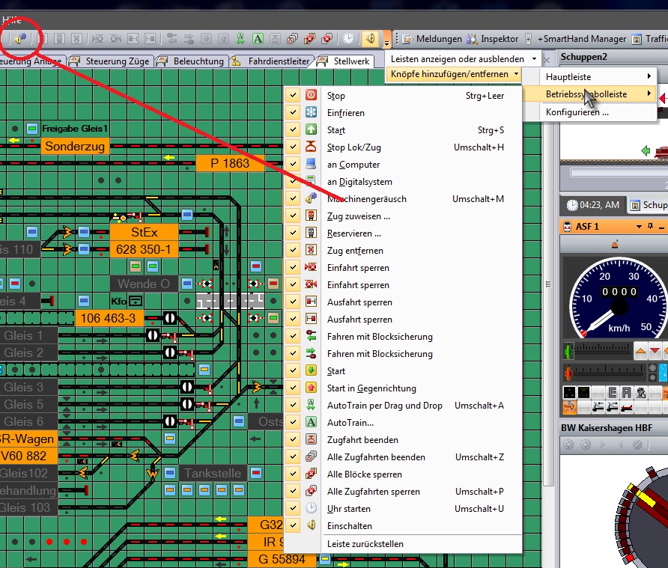The image size is (668, 568).
Task: Click the green AutoTrain 'A' toolbar icon
Action: [258, 38]
